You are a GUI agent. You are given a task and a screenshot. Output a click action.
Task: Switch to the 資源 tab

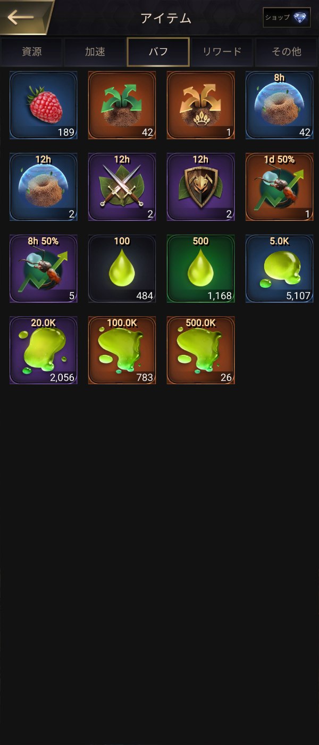(32, 52)
